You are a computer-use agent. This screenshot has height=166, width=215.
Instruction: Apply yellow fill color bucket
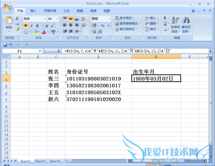pos(35,32)
